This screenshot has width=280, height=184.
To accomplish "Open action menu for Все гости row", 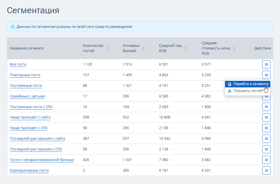I will [266, 64].
